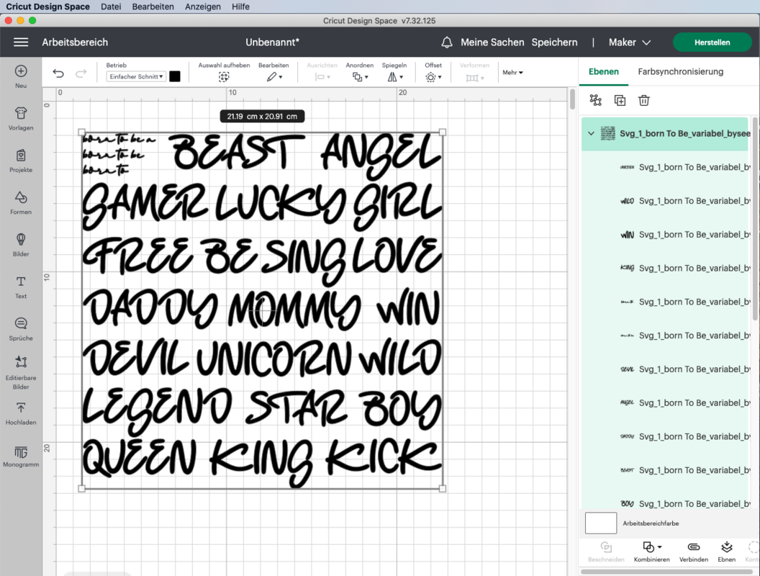Image resolution: width=760 pixels, height=576 pixels.
Task: Collapse the Svg_1_born To Be group
Action: click(x=592, y=134)
